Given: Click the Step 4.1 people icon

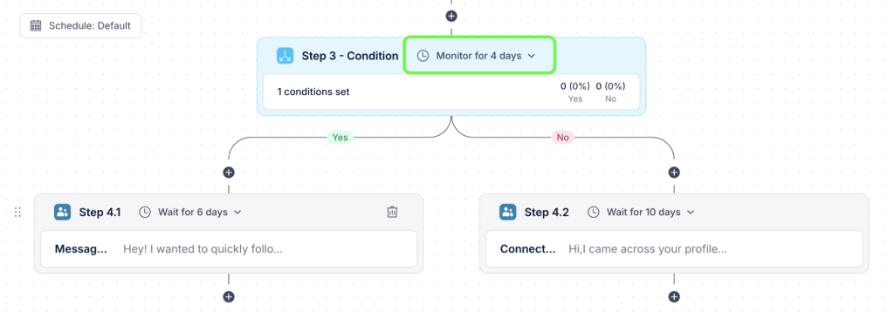Looking at the screenshot, I should 62,213.
